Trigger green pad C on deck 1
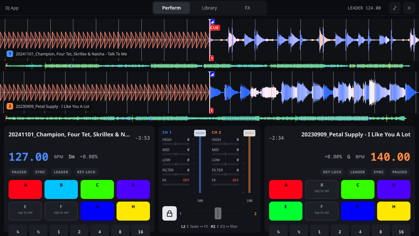Viewport: 419px width, 236px height. point(97,189)
